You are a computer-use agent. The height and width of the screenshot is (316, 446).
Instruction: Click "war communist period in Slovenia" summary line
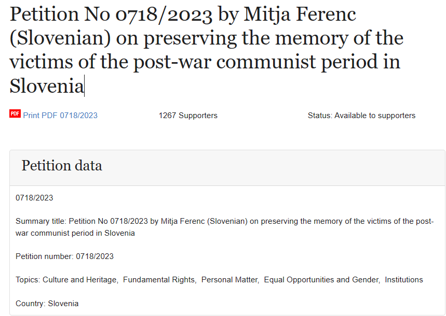click(x=75, y=233)
